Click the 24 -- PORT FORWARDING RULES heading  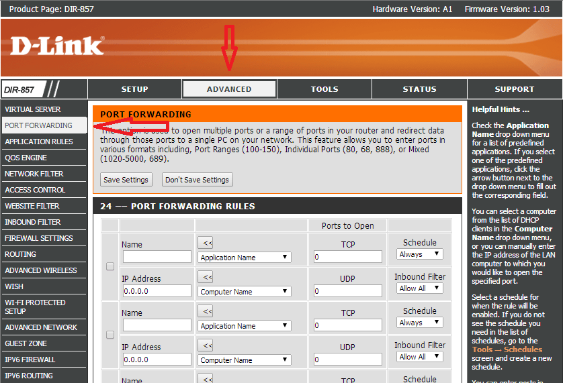[x=177, y=206]
